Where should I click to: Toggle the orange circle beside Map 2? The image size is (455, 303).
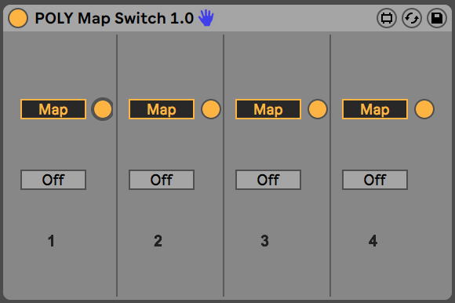tap(211, 109)
